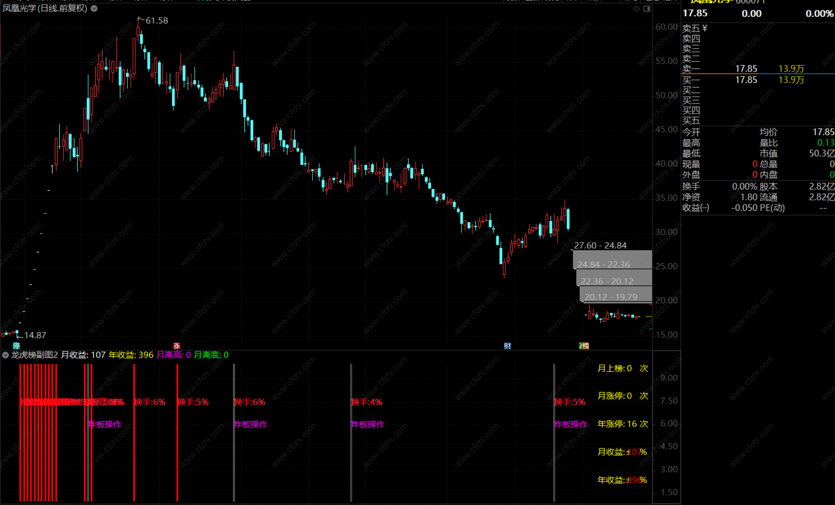Click the diamond icon above price axis
The image size is (835, 505).
637,9
